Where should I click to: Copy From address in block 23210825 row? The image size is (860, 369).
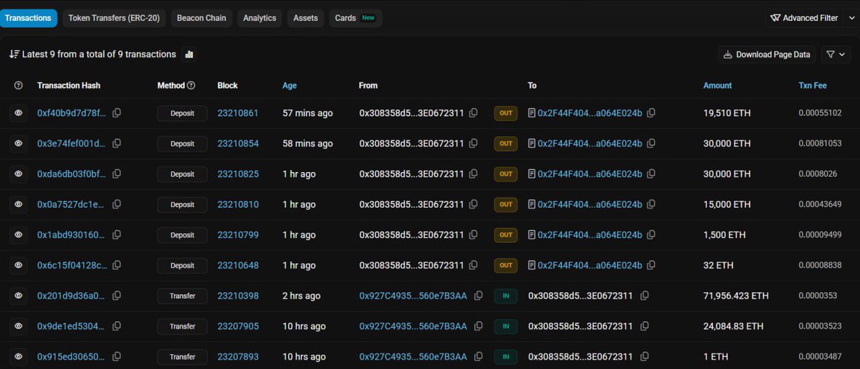pyautogui.click(x=473, y=174)
